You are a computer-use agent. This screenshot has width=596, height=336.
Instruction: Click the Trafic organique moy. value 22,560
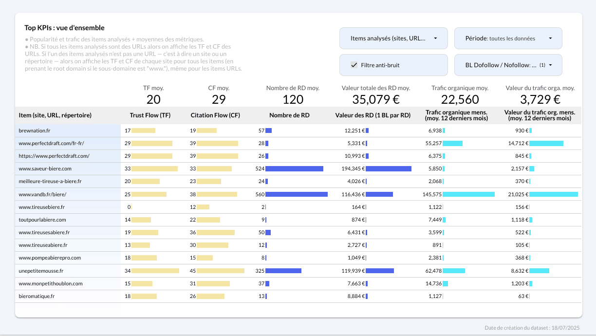(460, 99)
